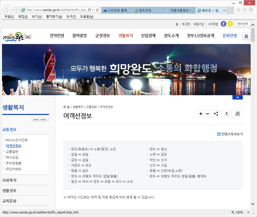This screenshot has height=217, width=257.
Task: Select 주차장현황 in sidebar
Action: pos(14,163)
